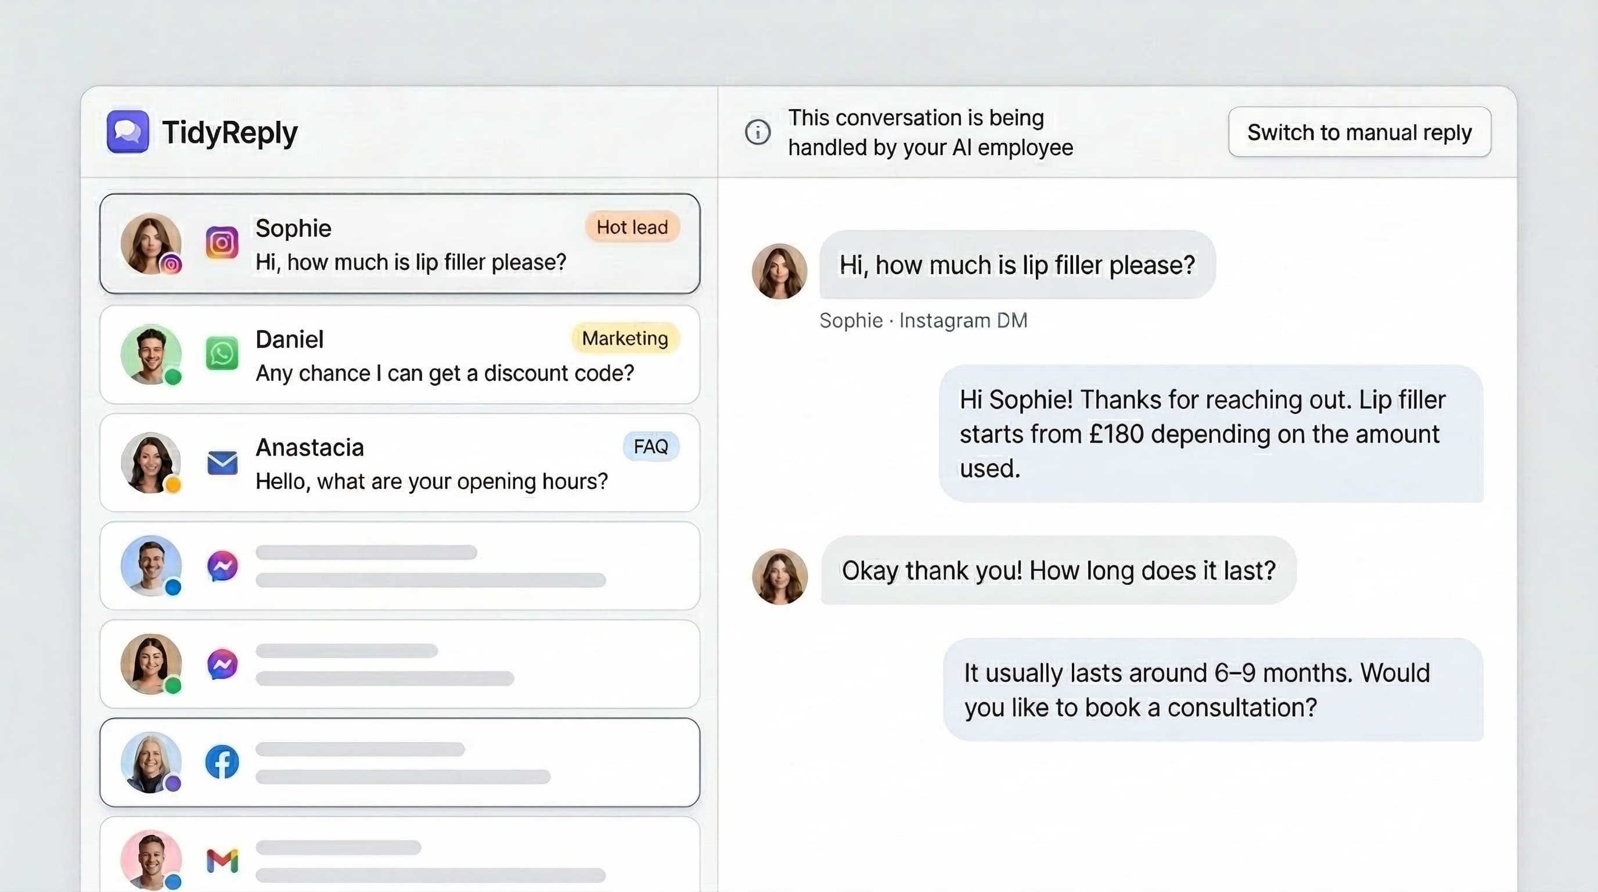
Task: Open Anastacia's opening hours conversation
Action: (431, 481)
